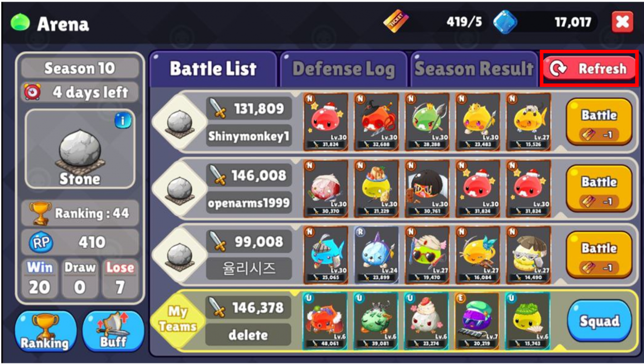Switch to the Defense Log tab
Screen dimensions: 644x364
[343, 69]
